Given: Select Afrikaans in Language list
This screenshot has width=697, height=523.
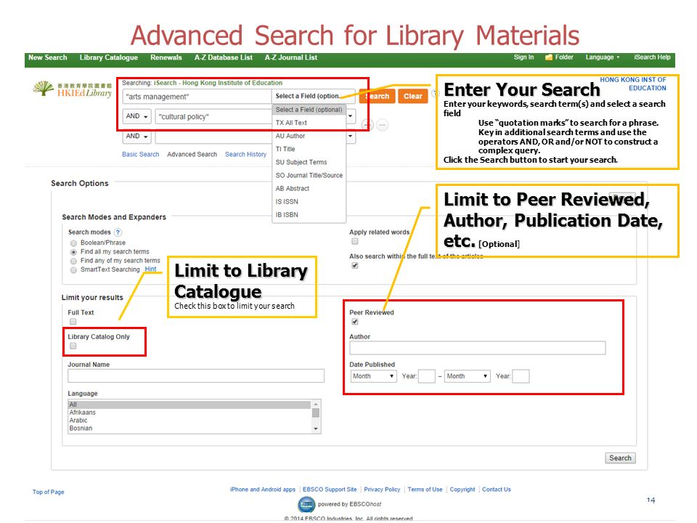Looking at the screenshot, I should point(189,413).
